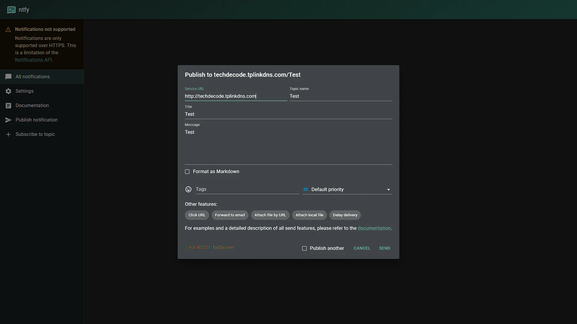Select Subscribe to topic in sidebar

(42, 134)
